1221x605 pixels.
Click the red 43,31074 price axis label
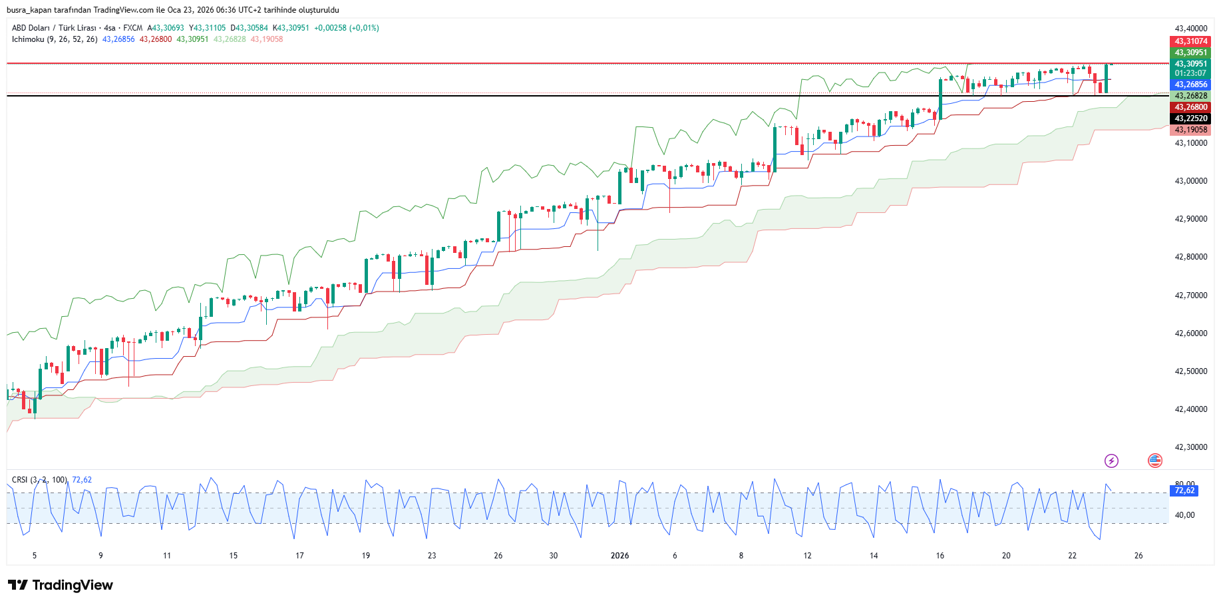(x=1190, y=41)
